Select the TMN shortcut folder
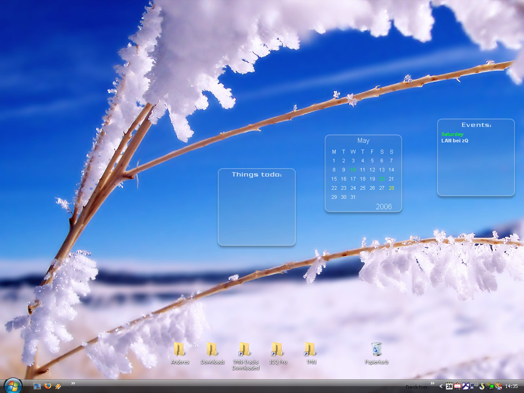 point(311,350)
